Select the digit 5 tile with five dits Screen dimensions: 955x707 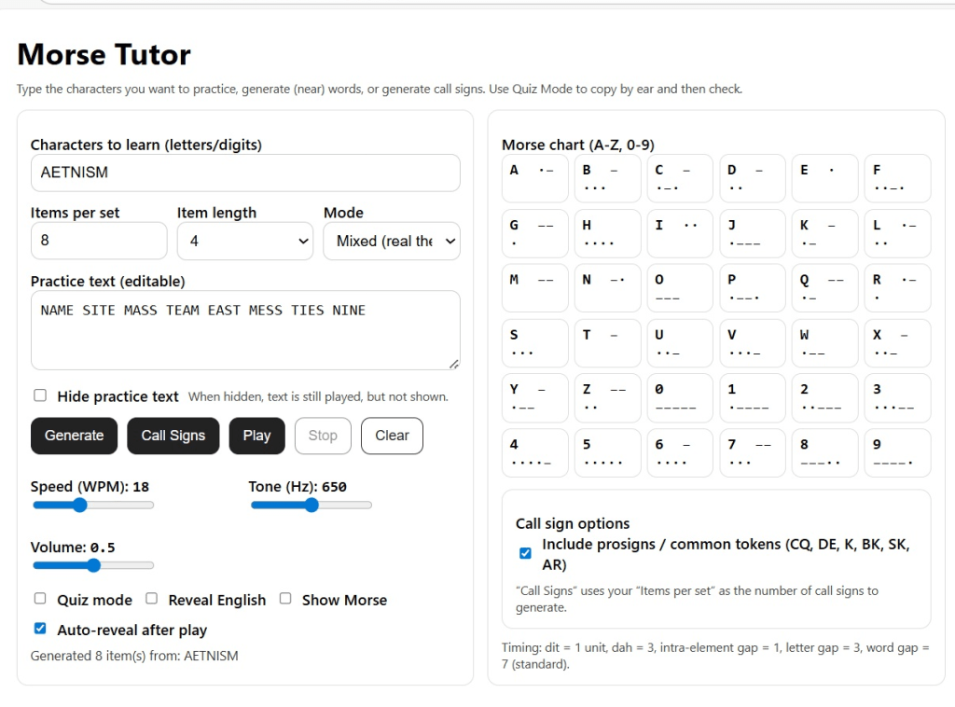[x=607, y=452]
